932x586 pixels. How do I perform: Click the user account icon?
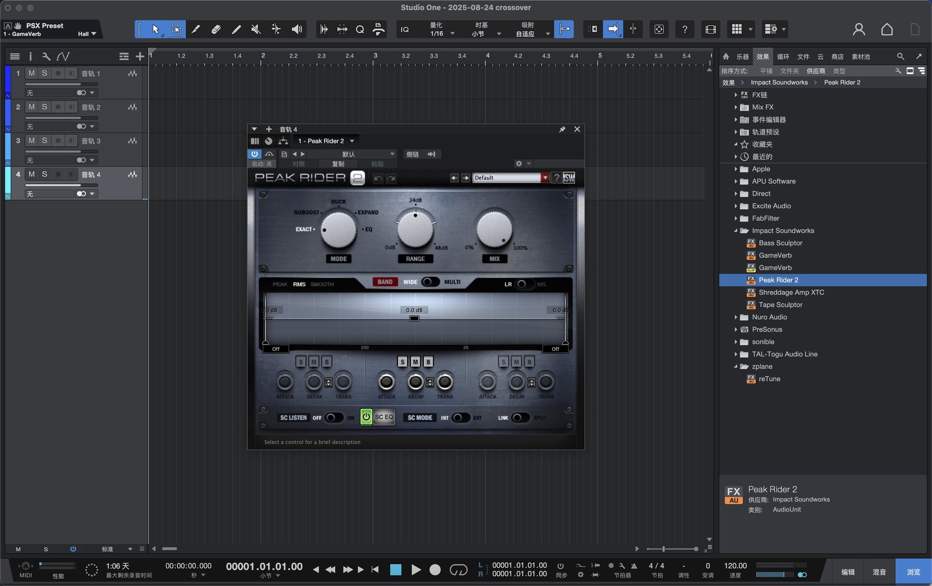(859, 30)
